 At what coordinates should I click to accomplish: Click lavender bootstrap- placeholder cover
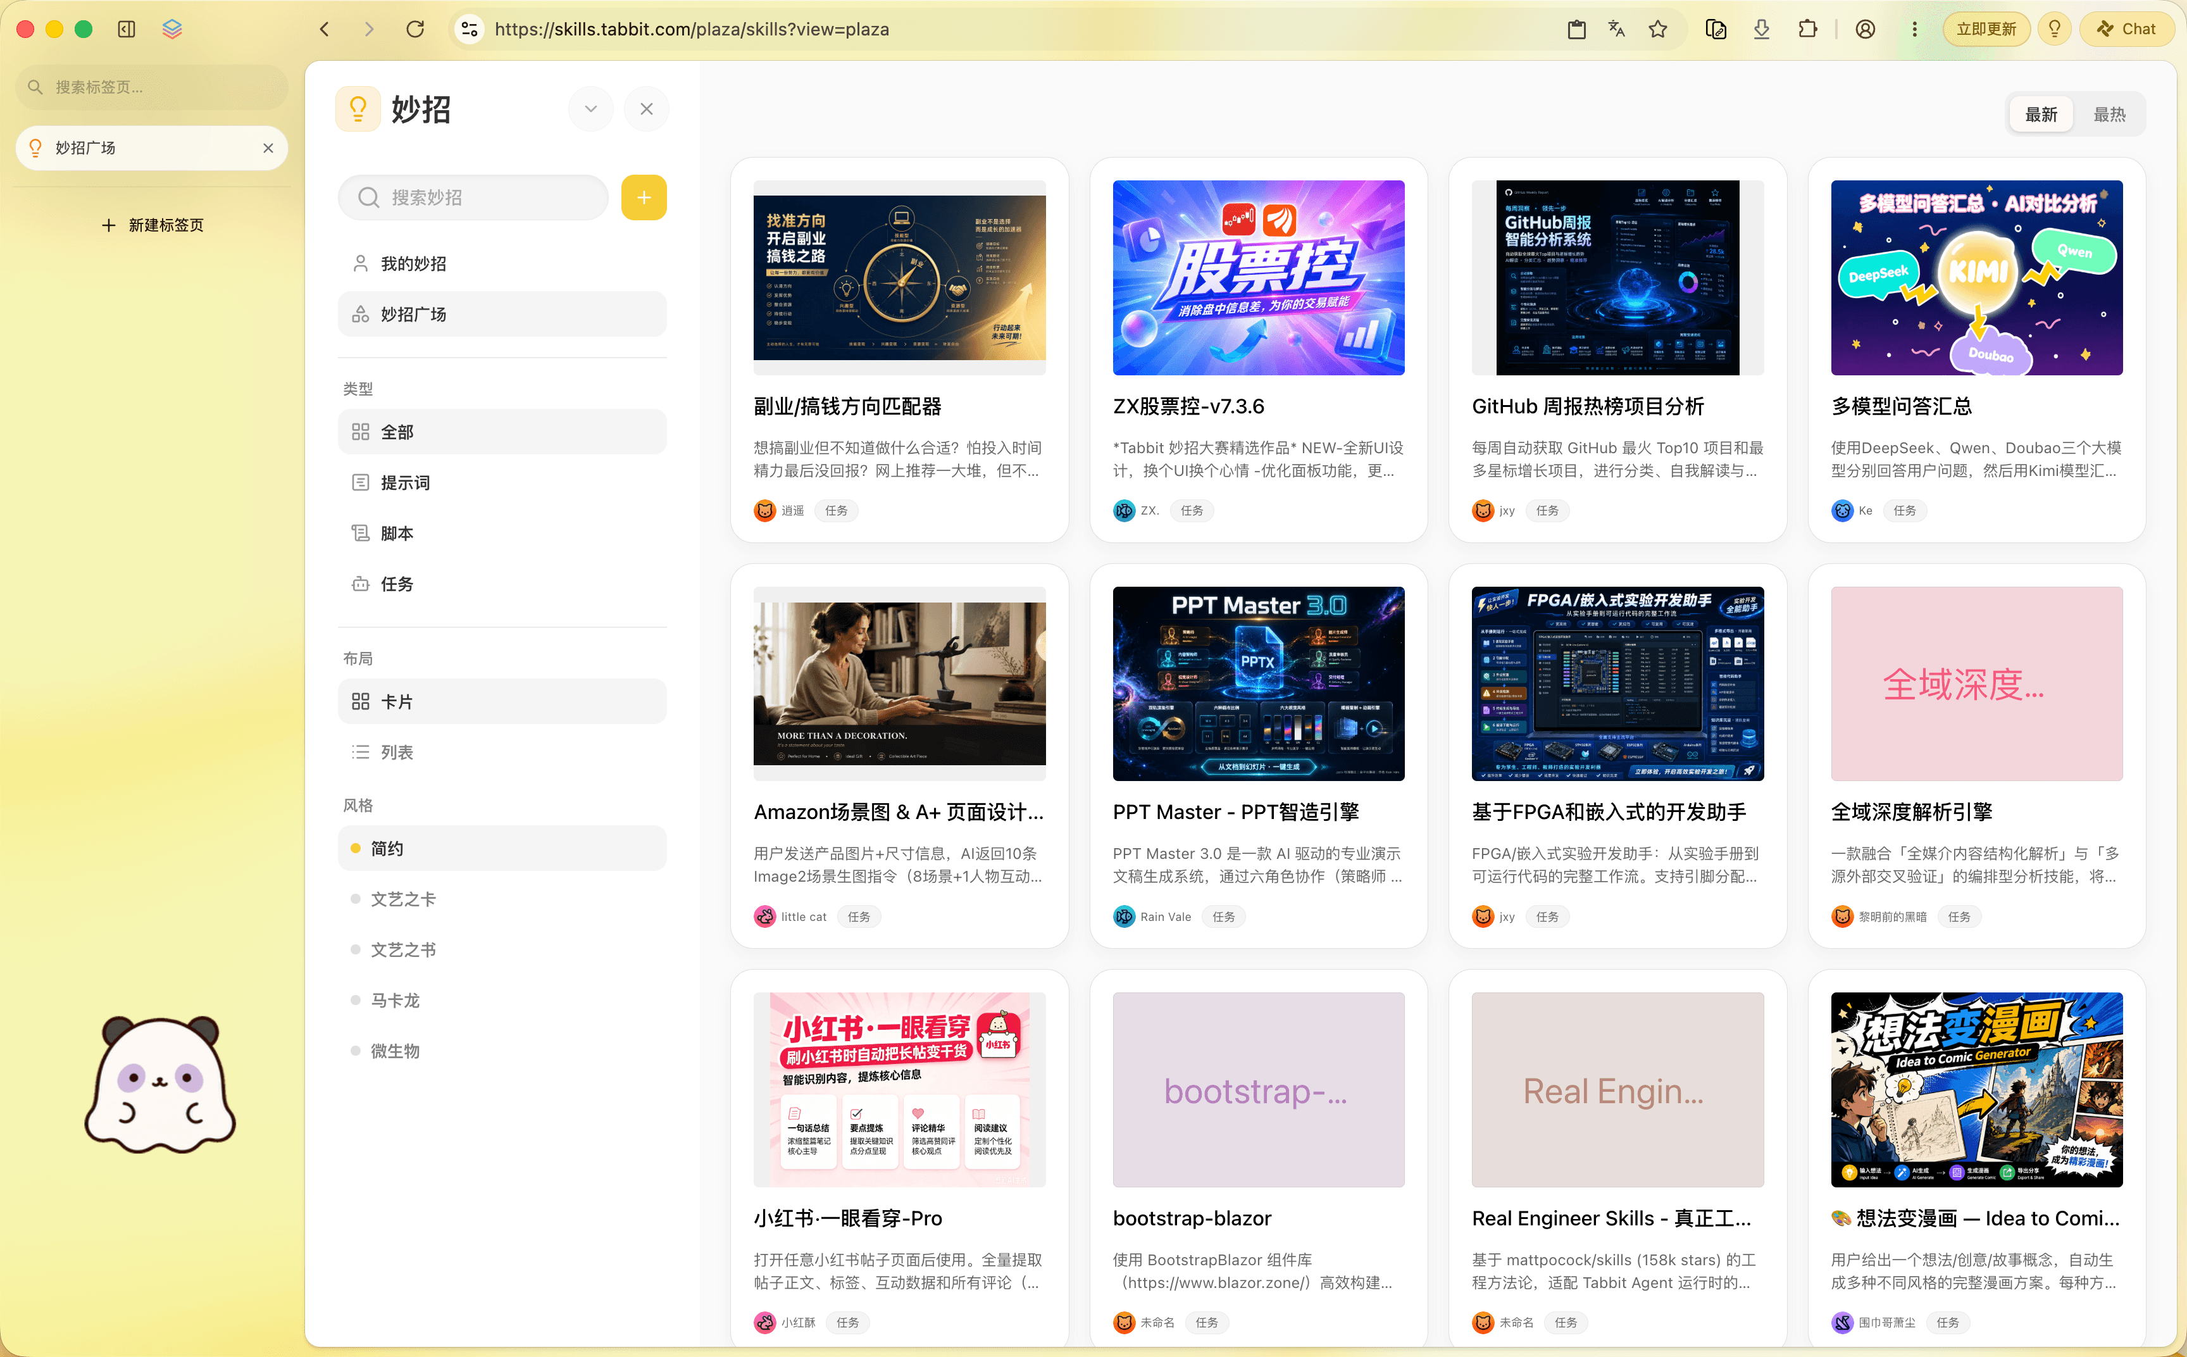[1259, 1089]
